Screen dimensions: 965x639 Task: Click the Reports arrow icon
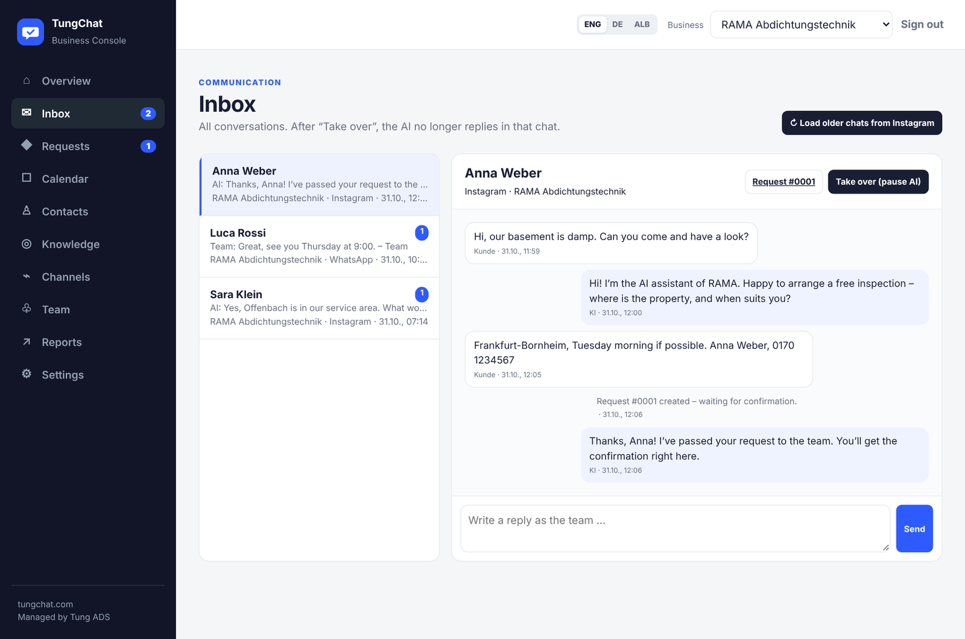click(x=27, y=342)
